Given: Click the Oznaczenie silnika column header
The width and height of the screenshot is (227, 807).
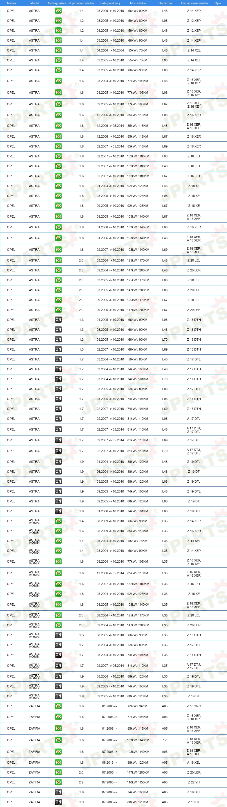Looking at the screenshot, I should (x=194, y=3).
